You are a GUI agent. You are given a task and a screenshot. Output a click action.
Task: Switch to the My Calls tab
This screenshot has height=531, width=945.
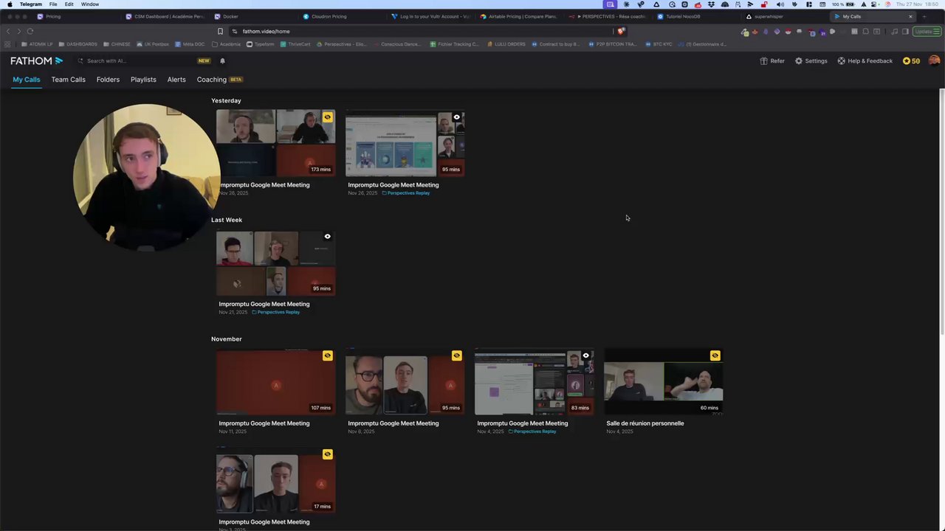pyautogui.click(x=27, y=80)
